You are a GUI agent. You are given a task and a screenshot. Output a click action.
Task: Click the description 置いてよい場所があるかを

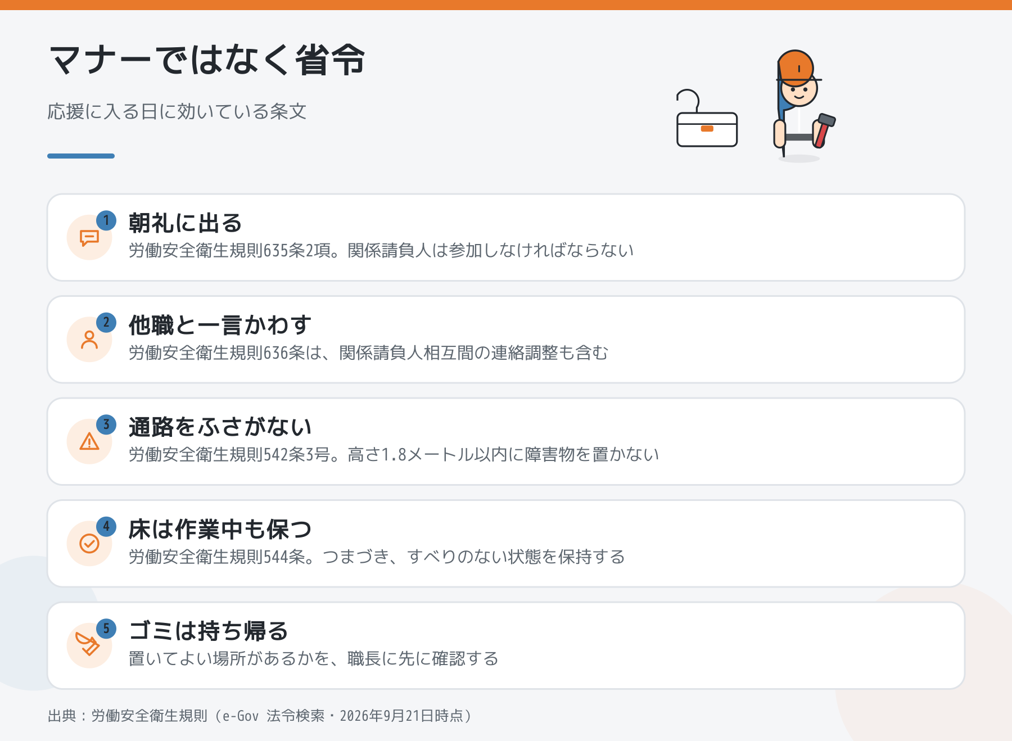[314, 658]
